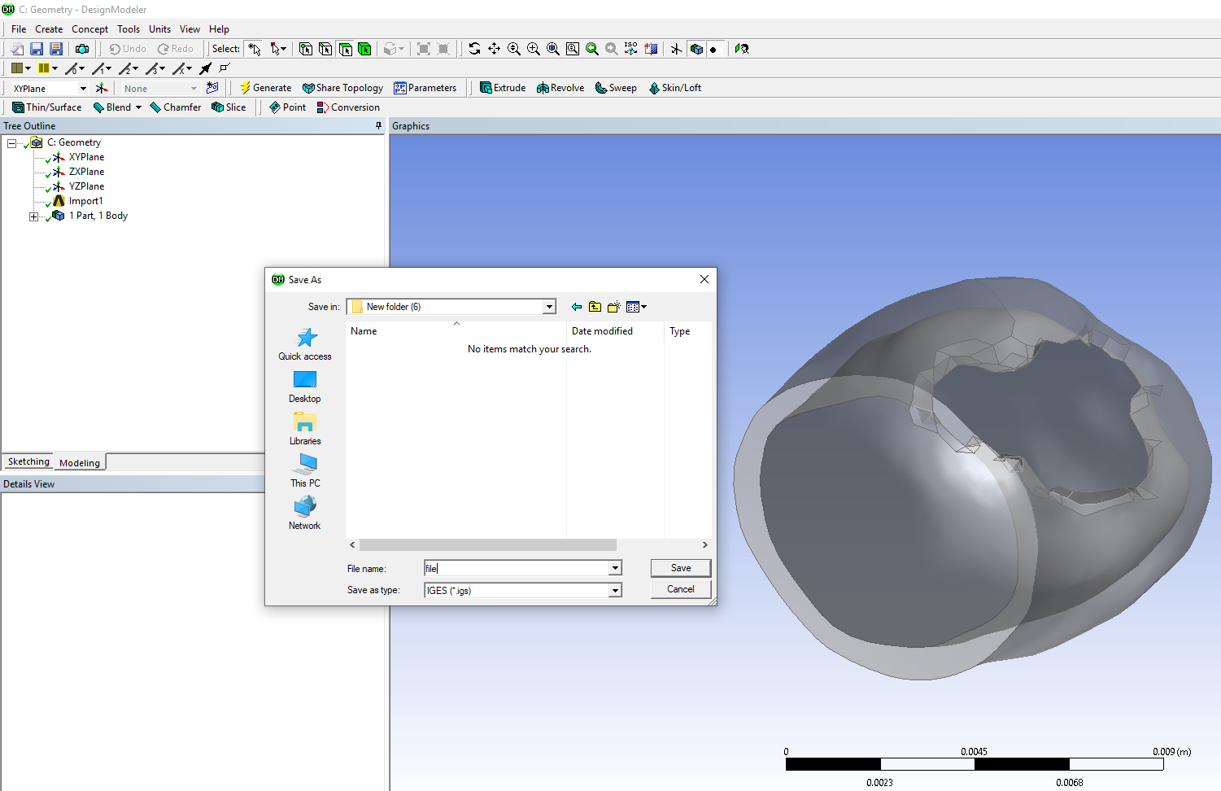Select the Thin/Surface tool
Image resolution: width=1221 pixels, height=791 pixels.
coord(46,107)
